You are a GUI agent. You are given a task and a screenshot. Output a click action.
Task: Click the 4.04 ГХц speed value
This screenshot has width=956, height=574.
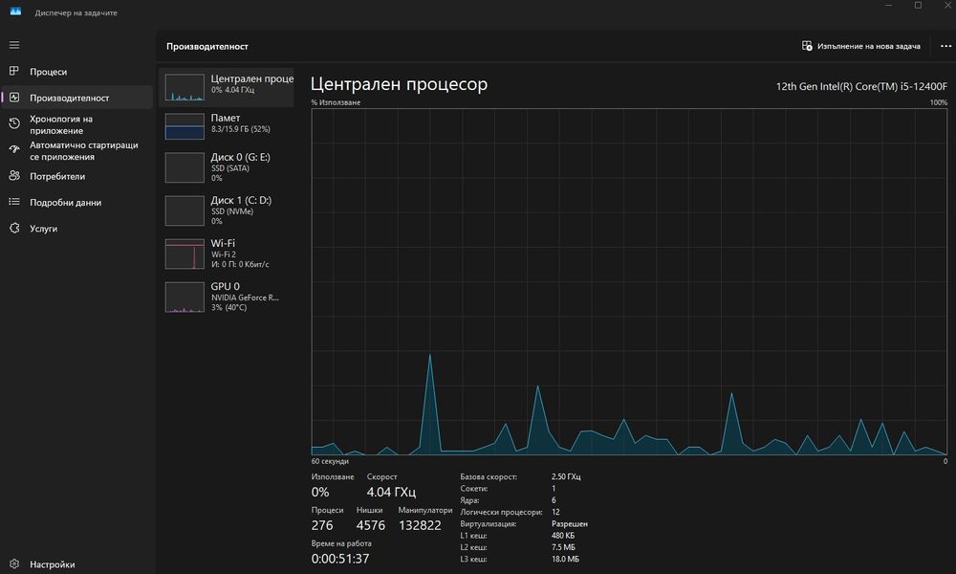click(x=391, y=492)
